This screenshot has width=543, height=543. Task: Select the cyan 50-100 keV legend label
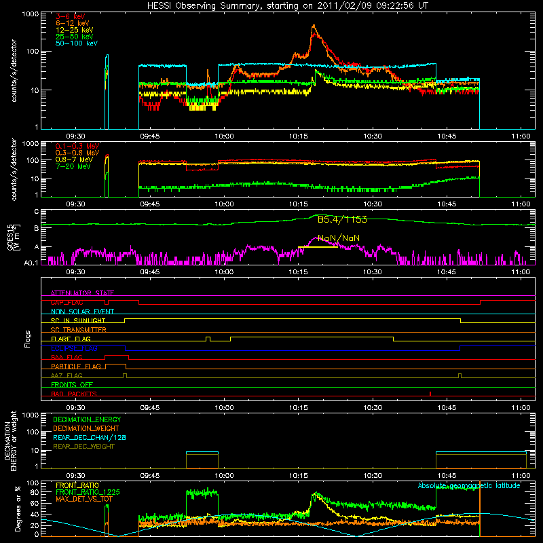pyautogui.click(x=77, y=43)
